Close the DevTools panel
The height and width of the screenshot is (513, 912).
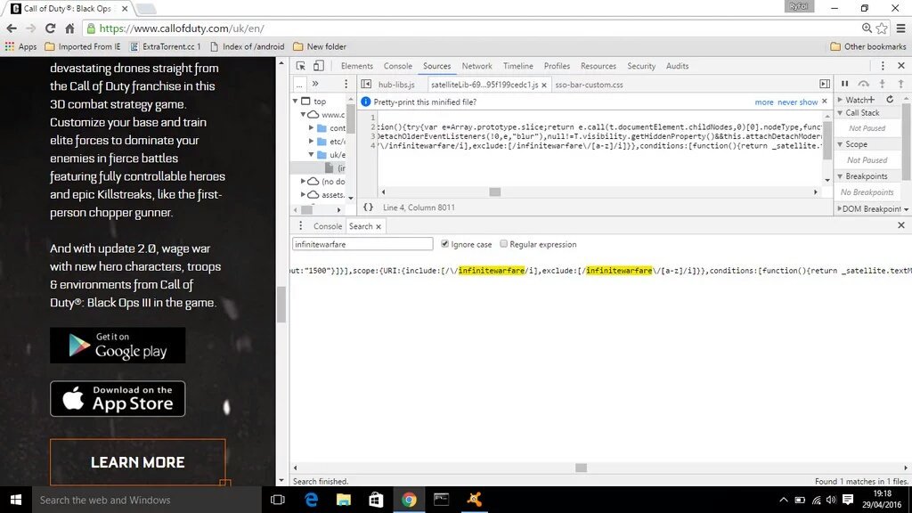(901, 66)
